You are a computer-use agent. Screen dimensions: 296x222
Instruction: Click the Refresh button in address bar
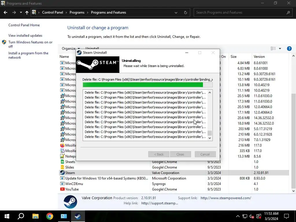click(x=185, y=12)
